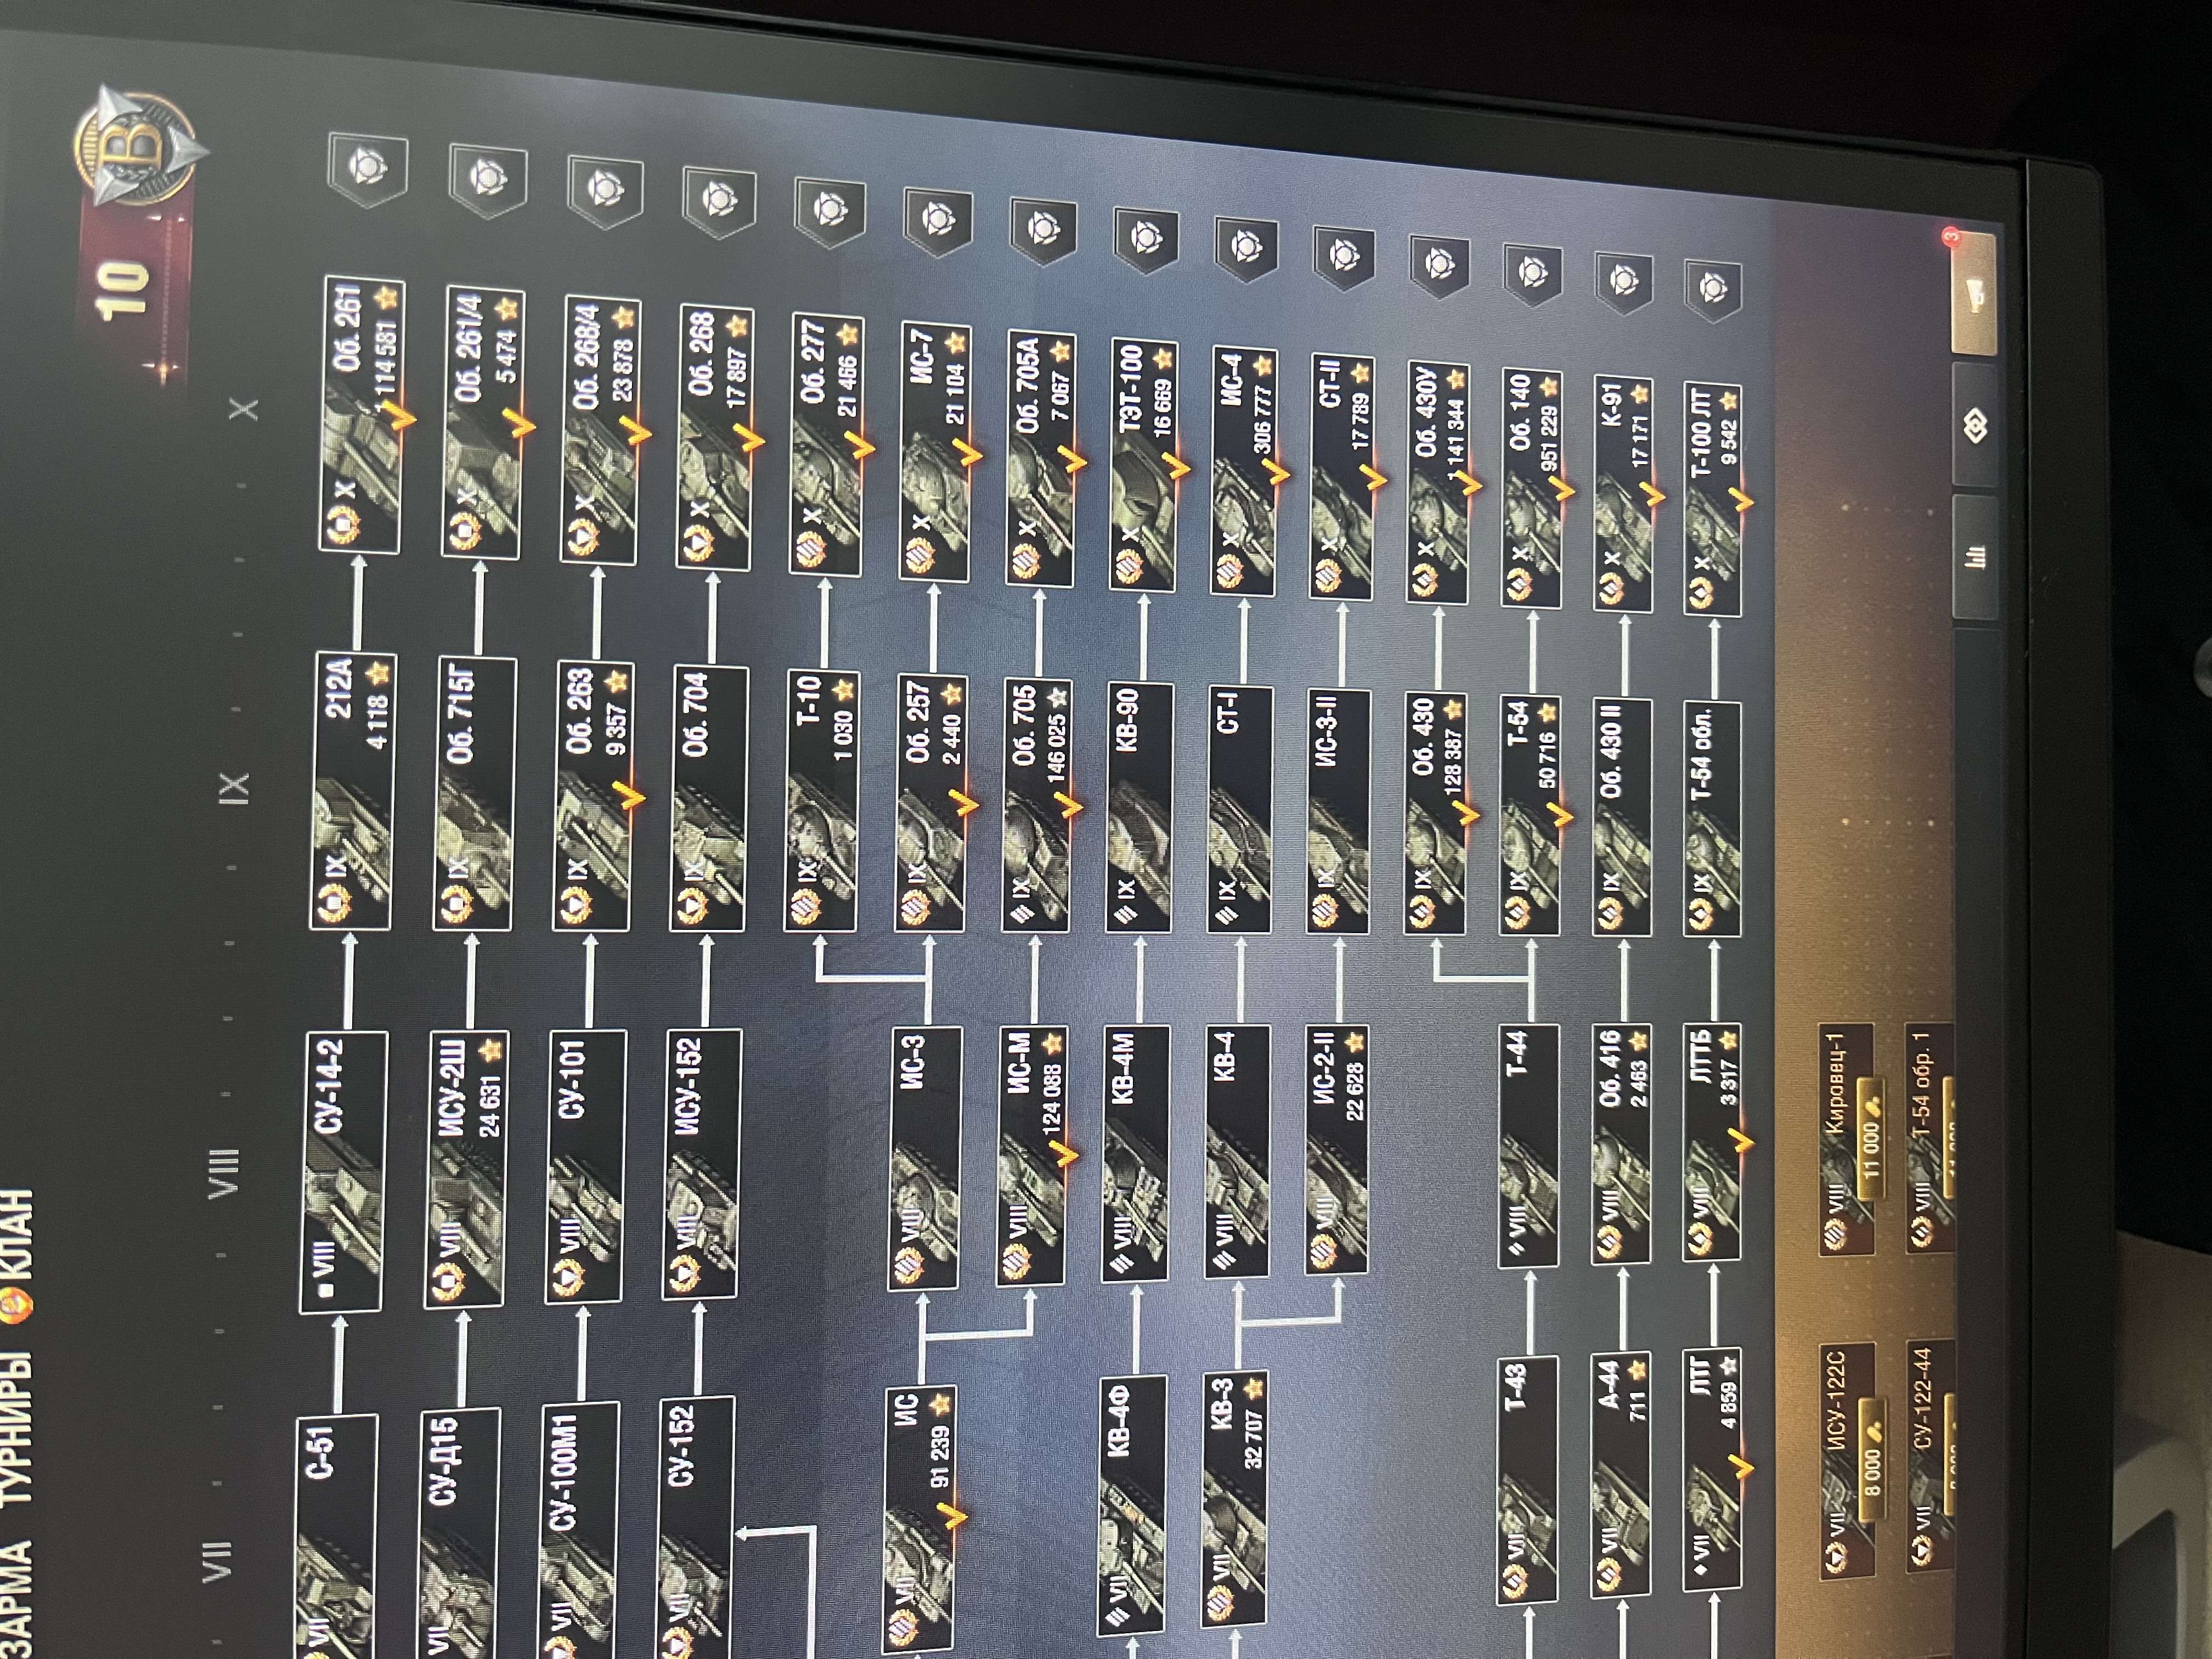Open the blueprint icon beside Об. 268

(x=718, y=202)
